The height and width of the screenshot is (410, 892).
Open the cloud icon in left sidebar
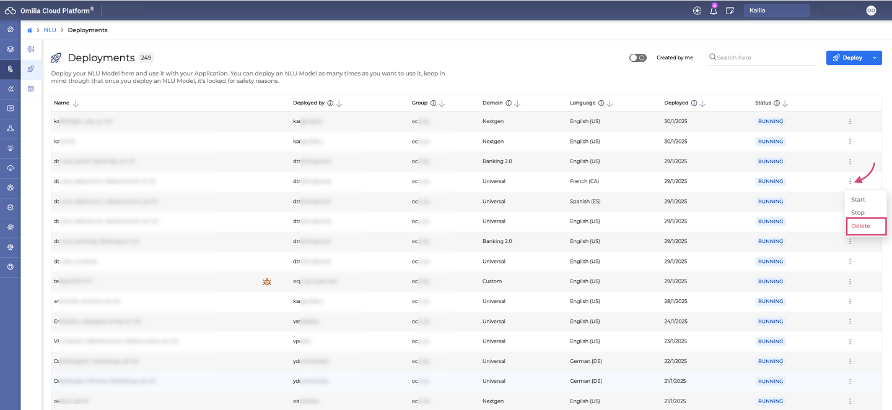[x=11, y=168]
